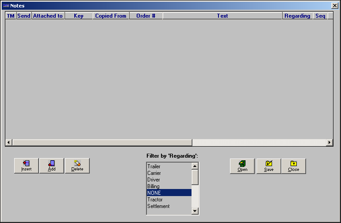Screen dimensions: 341x223
Task: Click the Notes title bar app icon
Action: point(6,6)
